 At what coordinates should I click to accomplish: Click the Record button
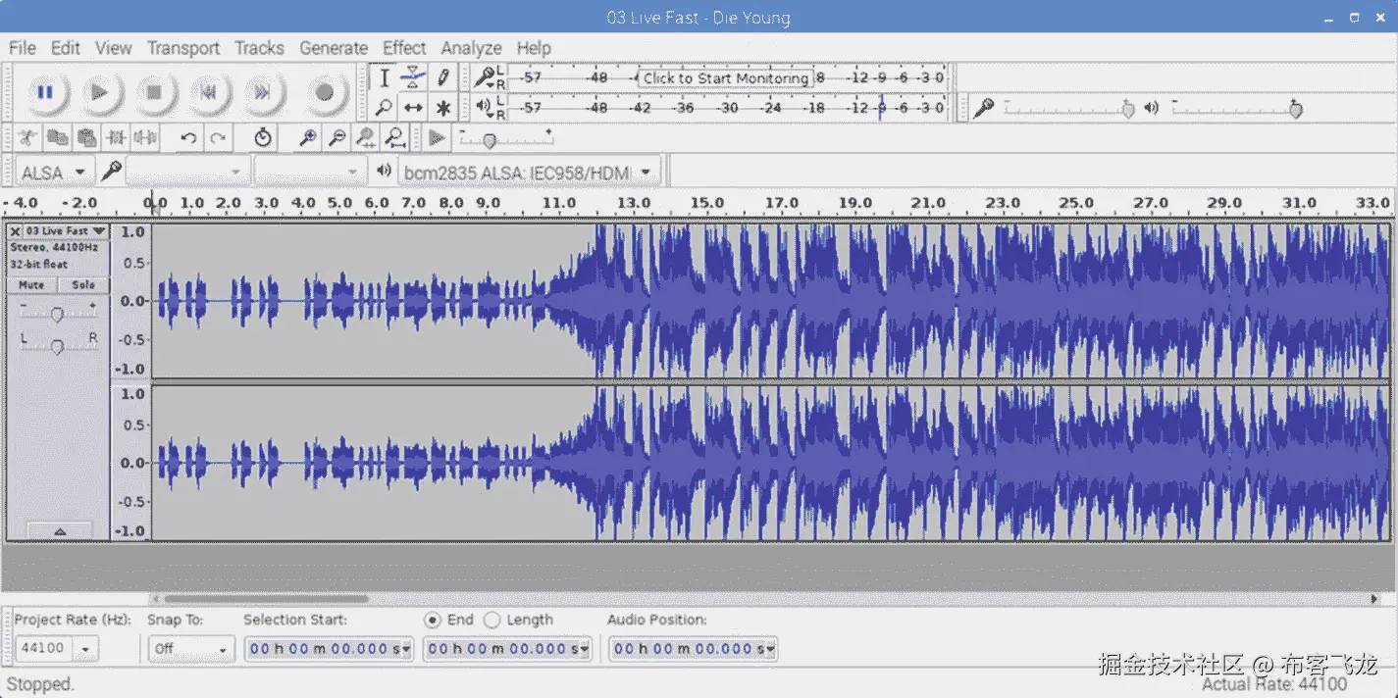coord(324,93)
